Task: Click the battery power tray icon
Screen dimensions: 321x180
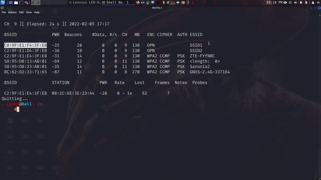Action: tap(306, 2)
